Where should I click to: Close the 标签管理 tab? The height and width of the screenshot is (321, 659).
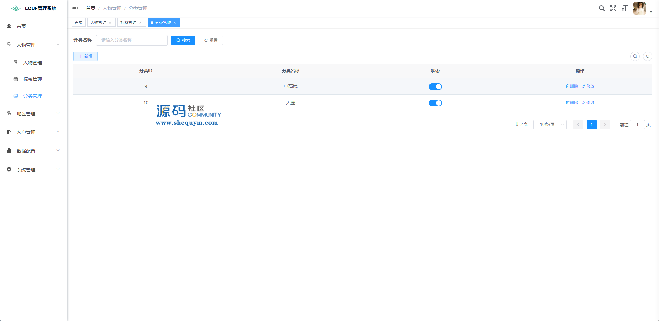pos(140,23)
